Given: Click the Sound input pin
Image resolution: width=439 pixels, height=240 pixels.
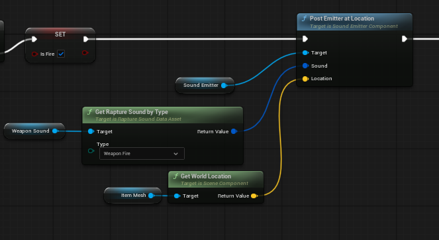Looking at the screenshot, I should point(305,66).
